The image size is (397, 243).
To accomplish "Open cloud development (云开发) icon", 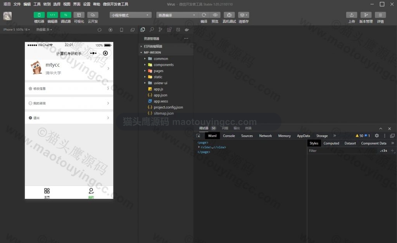I will [x=93, y=15].
